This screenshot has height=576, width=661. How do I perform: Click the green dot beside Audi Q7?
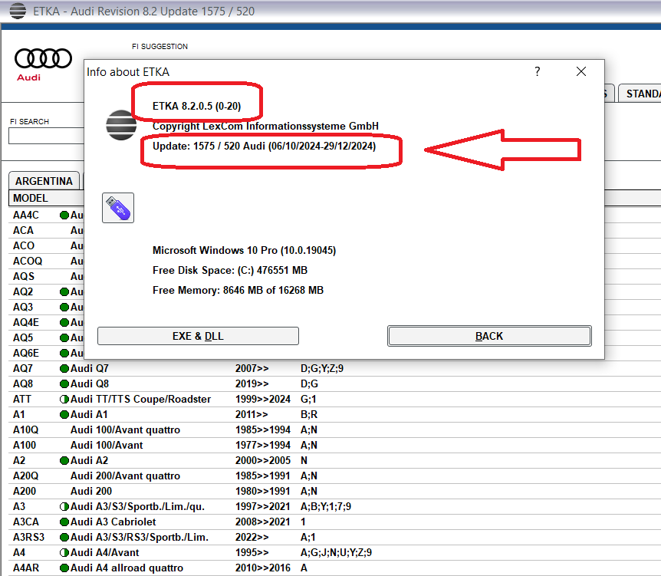[x=64, y=369]
